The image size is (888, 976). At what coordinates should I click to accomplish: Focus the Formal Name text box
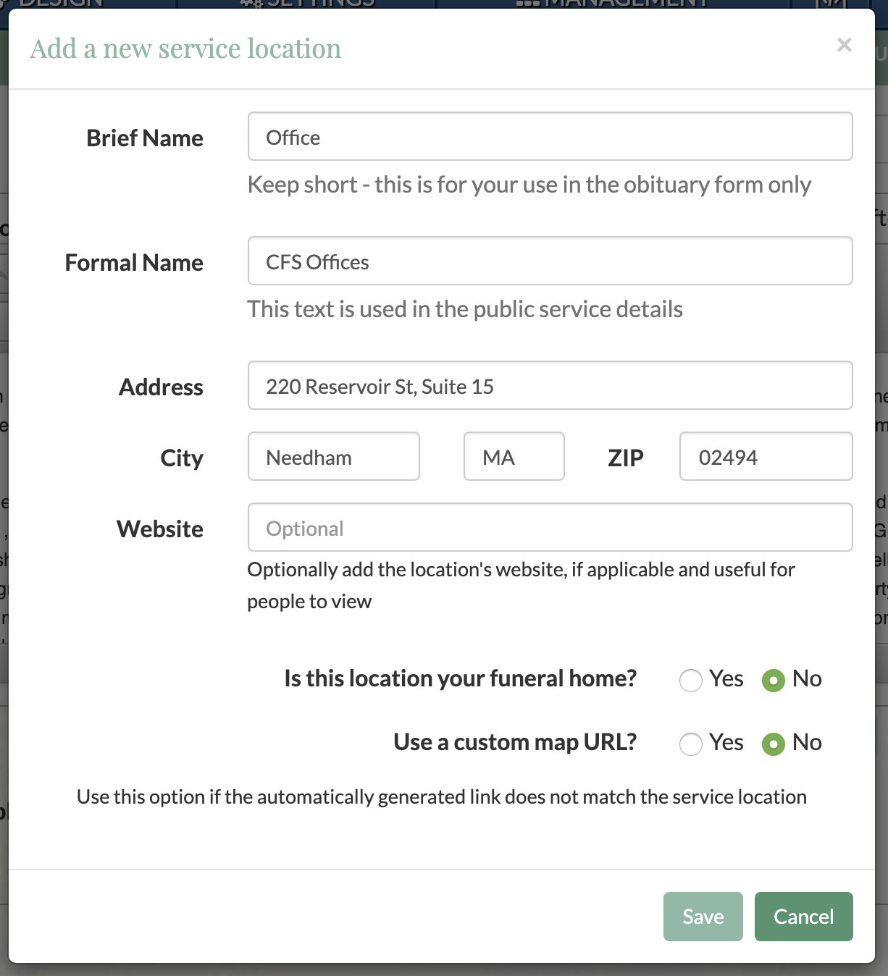550,261
